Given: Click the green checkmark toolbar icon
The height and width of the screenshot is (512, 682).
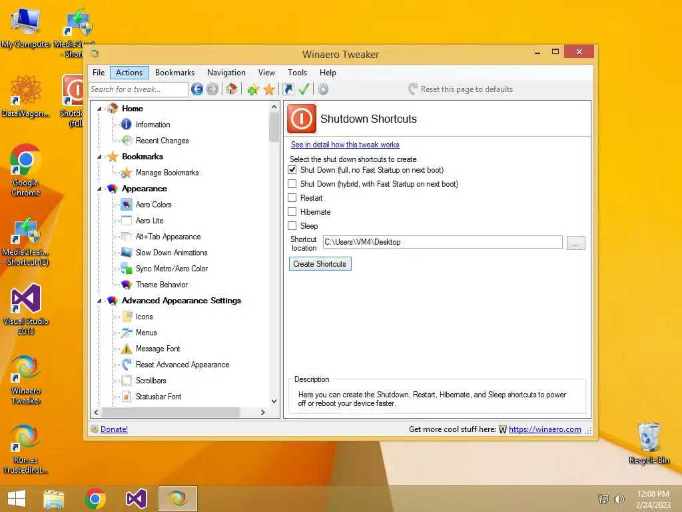Looking at the screenshot, I should click(x=304, y=89).
